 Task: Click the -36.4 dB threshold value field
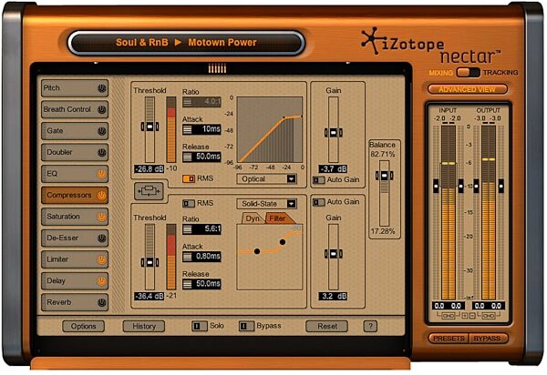(150, 297)
